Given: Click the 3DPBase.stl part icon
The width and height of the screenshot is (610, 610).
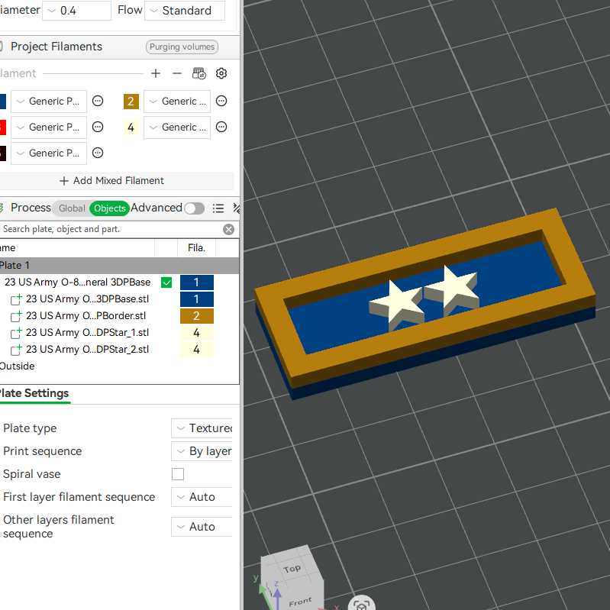Looking at the screenshot, I should coord(16,299).
